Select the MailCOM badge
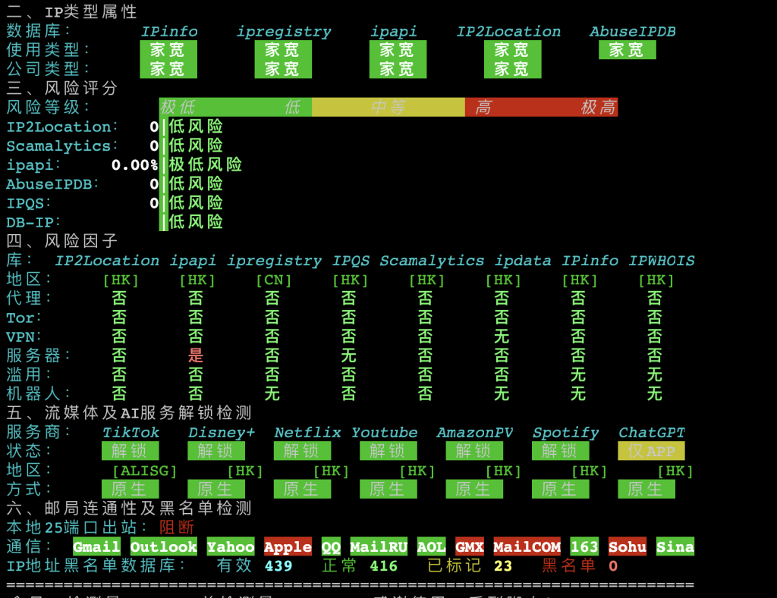Viewport: 777px width, 598px height. pyautogui.click(x=527, y=546)
